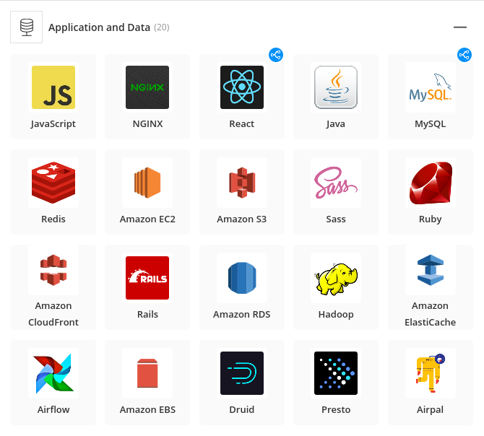Click the share badge on React

pyautogui.click(x=276, y=55)
